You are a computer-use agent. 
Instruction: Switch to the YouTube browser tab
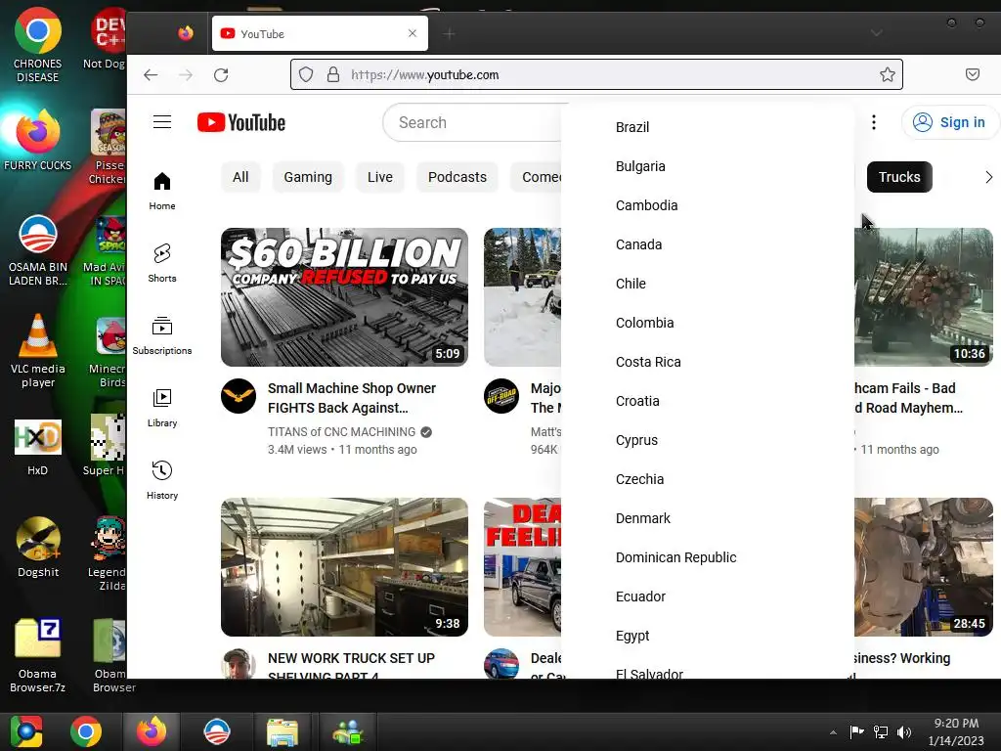pyautogui.click(x=320, y=33)
